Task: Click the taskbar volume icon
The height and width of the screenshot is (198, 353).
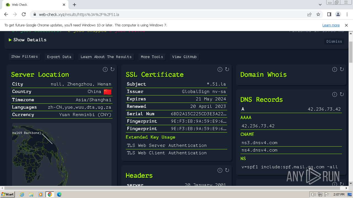Action: click(x=313, y=194)
